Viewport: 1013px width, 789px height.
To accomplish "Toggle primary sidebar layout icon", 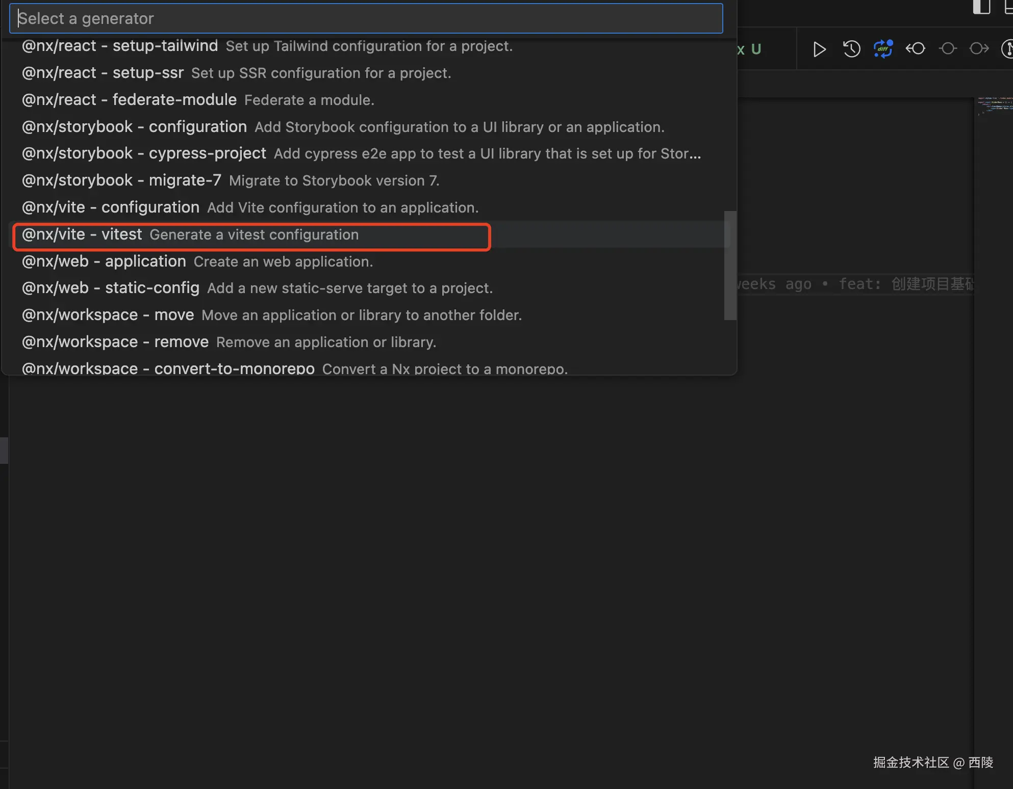I will pyautogui.click(x=981, y=7).
